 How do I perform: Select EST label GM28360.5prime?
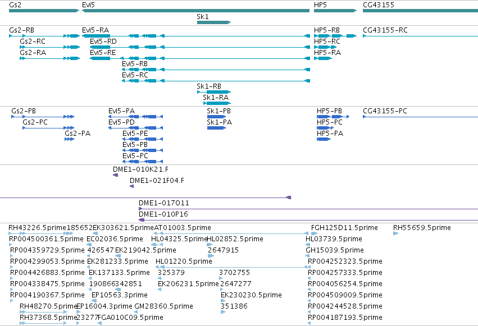(x=163, y=307)
